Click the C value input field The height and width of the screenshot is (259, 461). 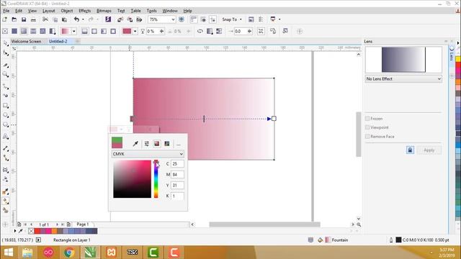[177, 164]
